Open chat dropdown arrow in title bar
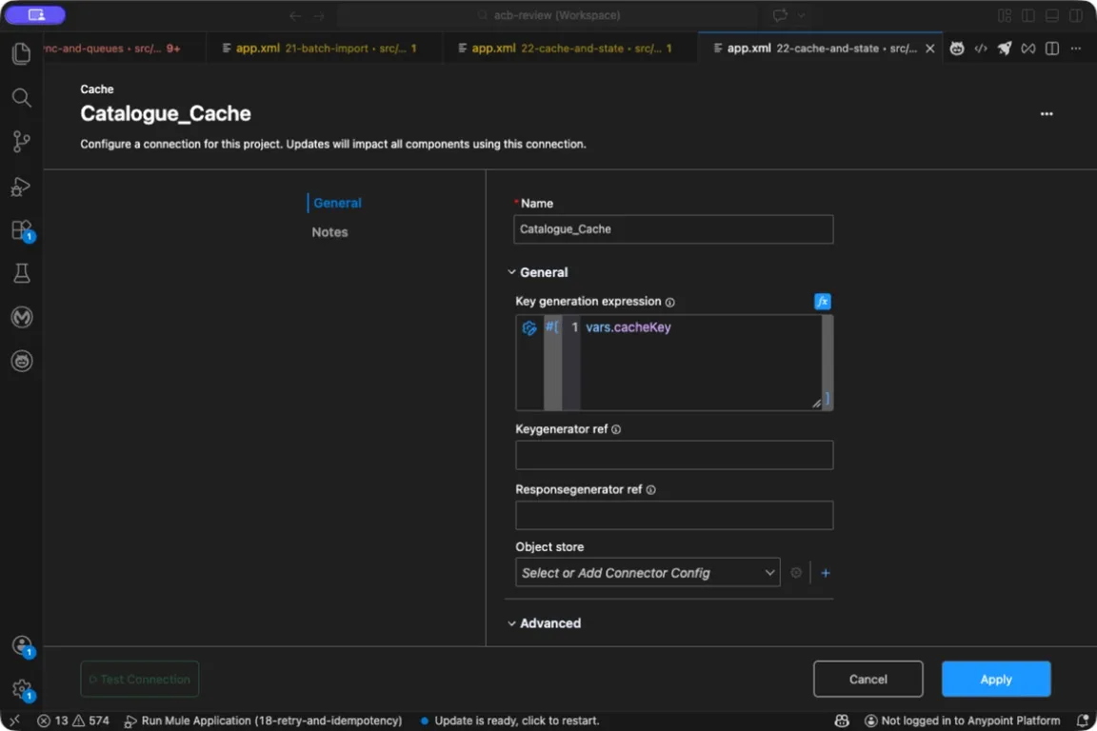This screenshot has height=731, width=1097. coord(801,14)
